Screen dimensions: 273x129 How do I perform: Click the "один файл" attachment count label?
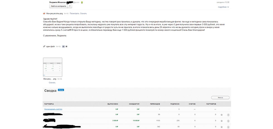coord(50,47)
